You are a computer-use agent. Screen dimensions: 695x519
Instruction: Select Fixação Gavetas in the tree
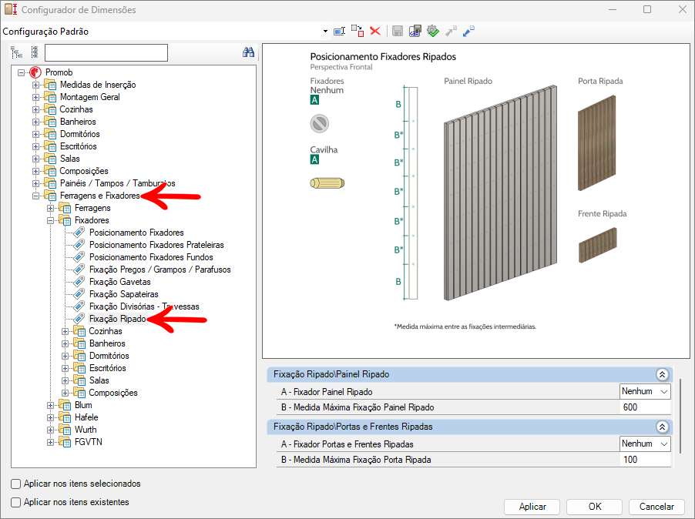(x=119, y=282)
